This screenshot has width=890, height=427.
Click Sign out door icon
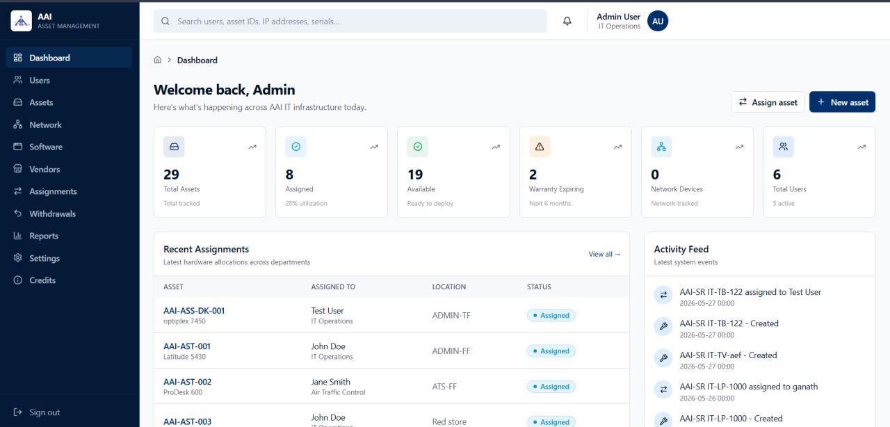tap(18, 412)
